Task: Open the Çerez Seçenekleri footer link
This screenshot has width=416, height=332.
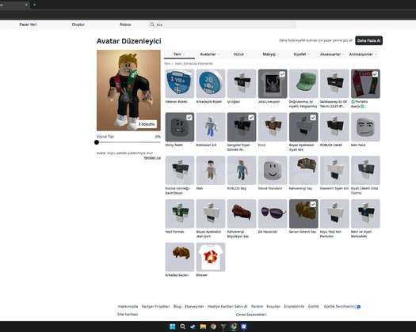Action: (x=251, y=315)
